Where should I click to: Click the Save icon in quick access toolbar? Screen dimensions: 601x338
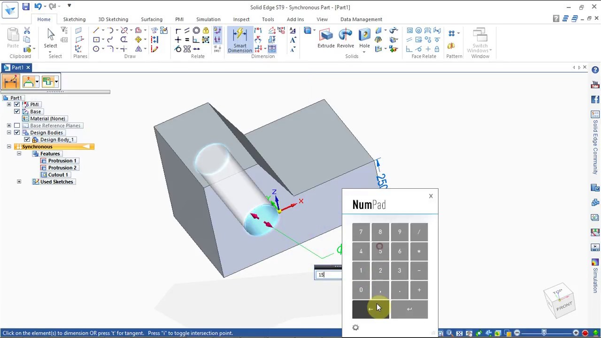click(26, 7)
